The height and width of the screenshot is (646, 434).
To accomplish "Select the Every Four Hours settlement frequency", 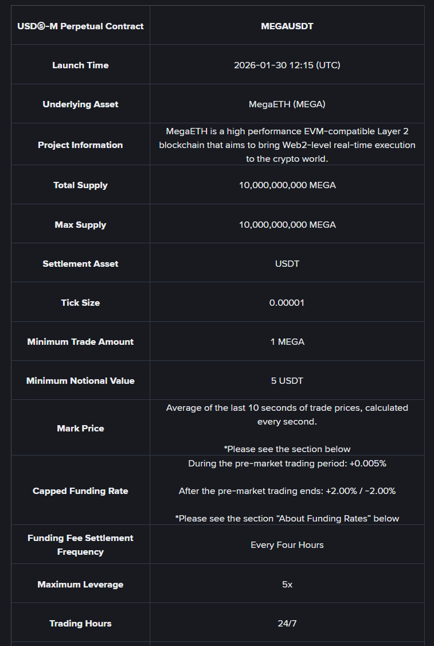I will 287,545.
